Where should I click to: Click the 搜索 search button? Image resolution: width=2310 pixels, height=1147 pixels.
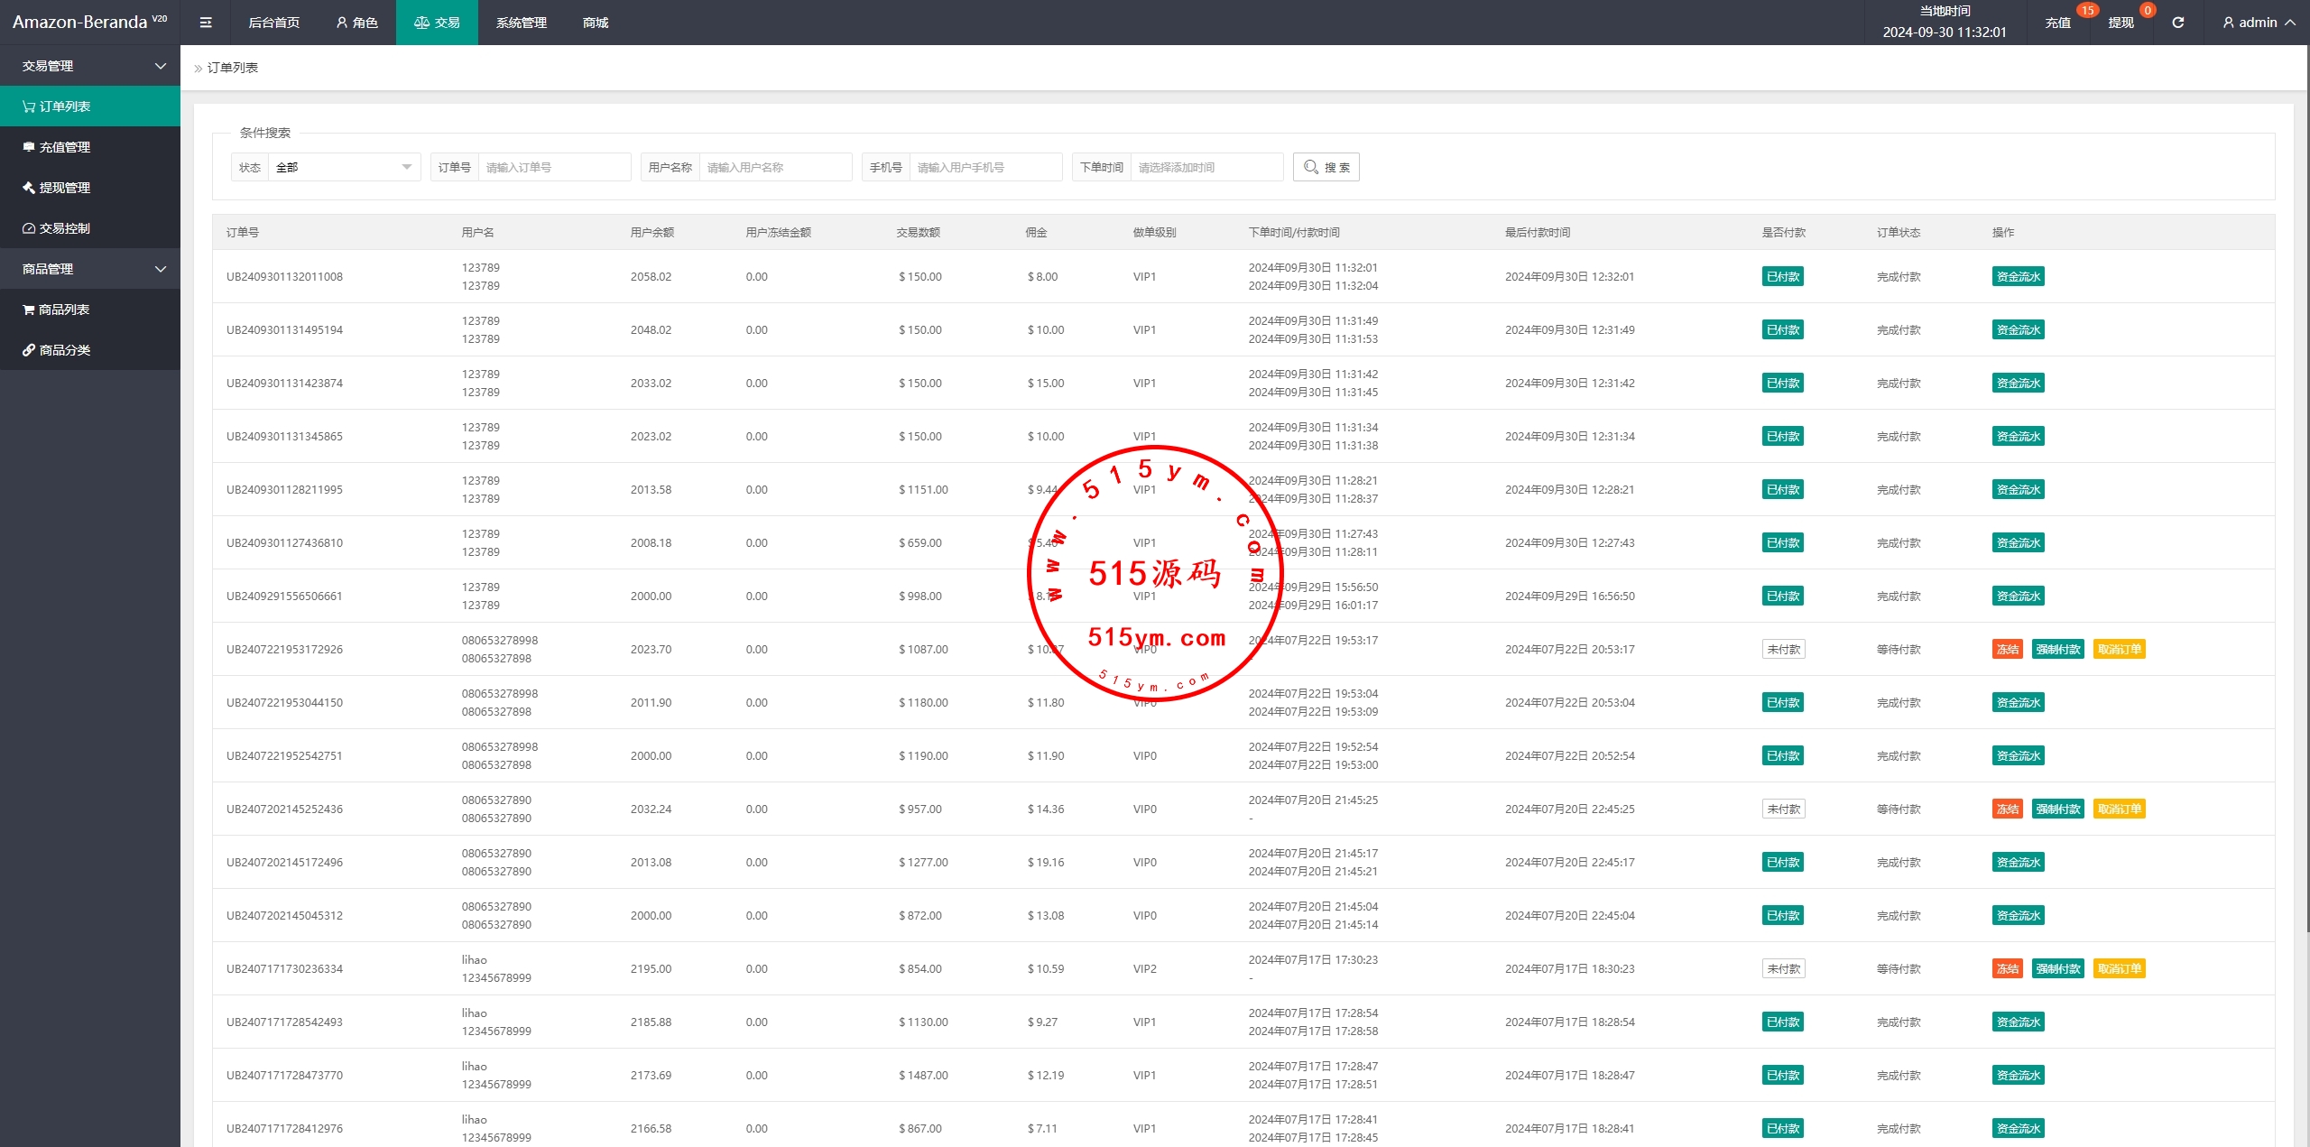[1326, 167]
